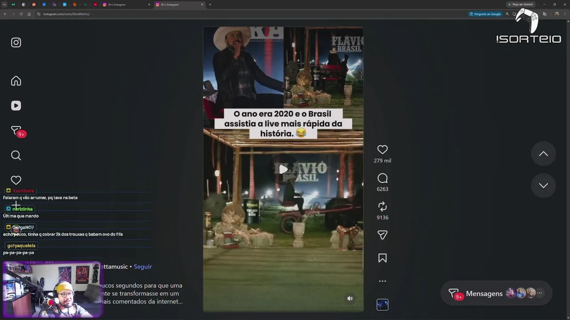Open the browser three-dot menu
Image resolution: width=570 pixels, height=320 pixels.
(565, 14)
